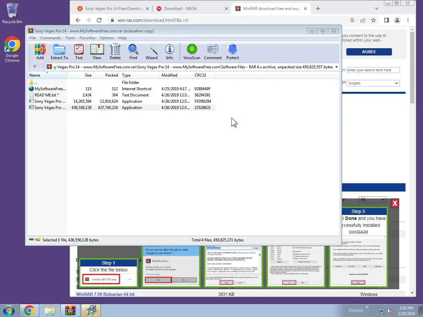Open the All filter dropdown on webpage
This screenshot has width=423, height=317.
pos(372,199)
